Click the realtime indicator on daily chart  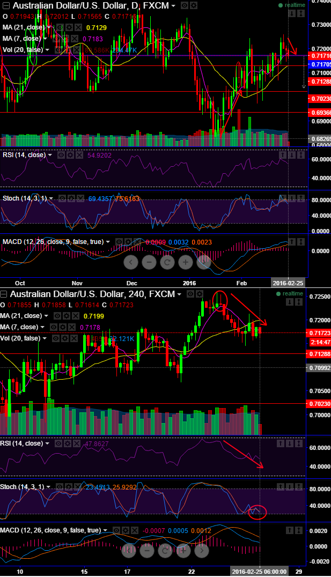coord(292,5)
